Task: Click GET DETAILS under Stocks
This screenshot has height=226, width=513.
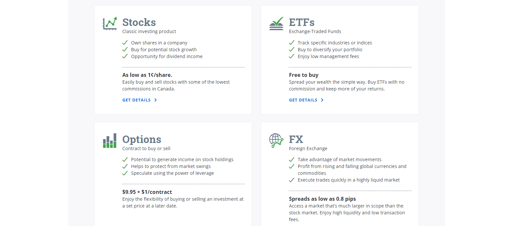Action: point(137,100)
